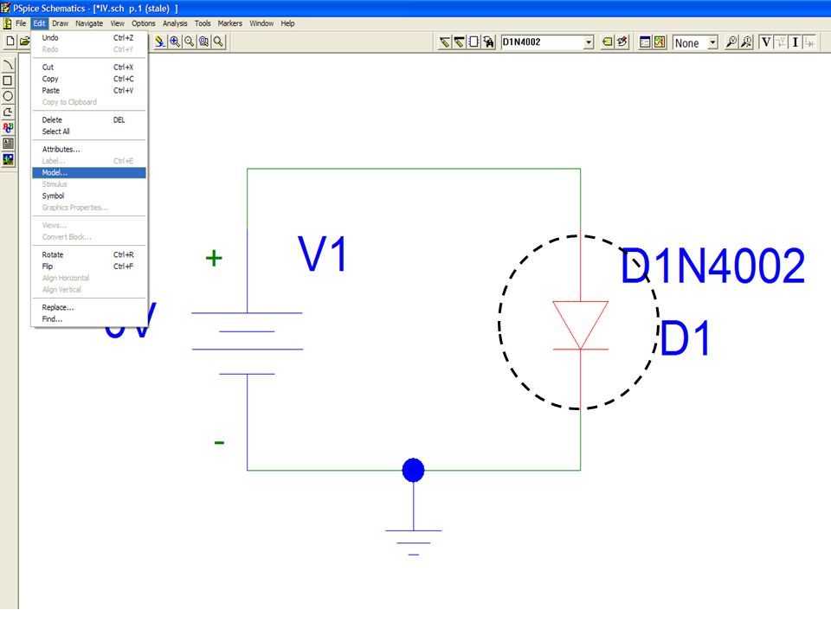Open the File menu
831x623 pixels.
click(x=21, y=23)
